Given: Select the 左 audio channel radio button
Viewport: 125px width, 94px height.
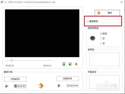Looking at the screenshot, I should 101,39.
